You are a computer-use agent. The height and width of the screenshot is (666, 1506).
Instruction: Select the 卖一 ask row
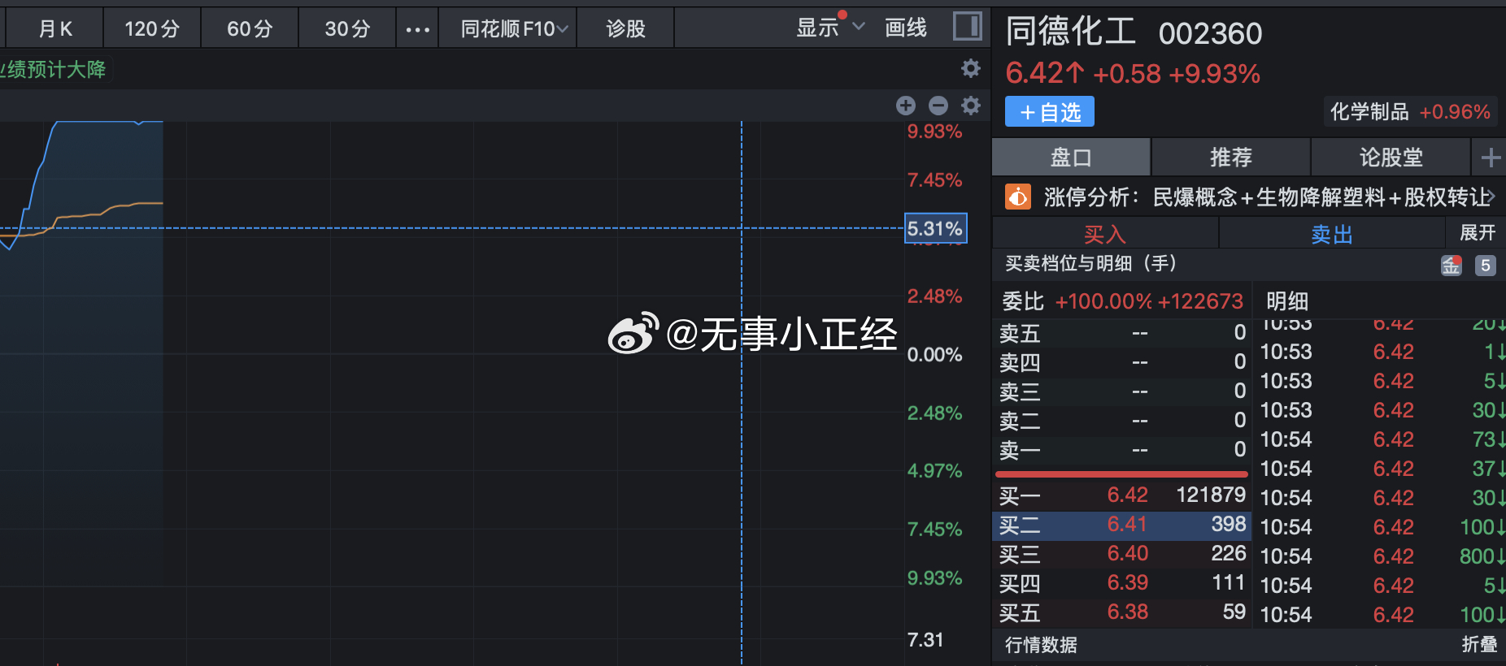[x=1122, y=449]
